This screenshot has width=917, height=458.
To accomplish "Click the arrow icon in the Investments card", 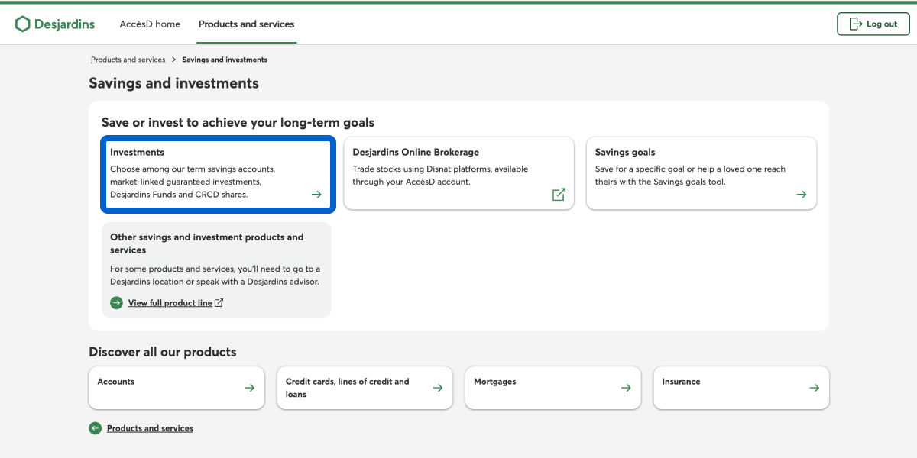I will [x=316, y=195].
